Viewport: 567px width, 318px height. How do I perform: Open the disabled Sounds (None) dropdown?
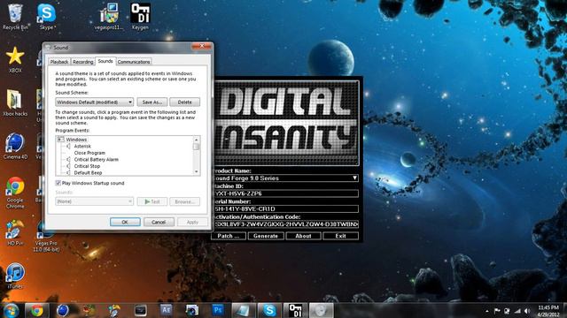tap(95, 201)
